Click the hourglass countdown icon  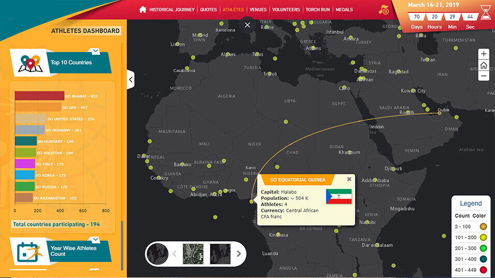(x=486, y=12)
